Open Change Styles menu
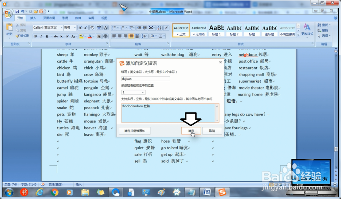The height and width of the screenshot is (199, 341). coord(307,30)
